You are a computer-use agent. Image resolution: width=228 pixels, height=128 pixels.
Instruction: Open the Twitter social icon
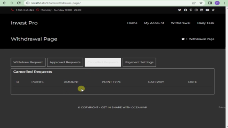180,10
